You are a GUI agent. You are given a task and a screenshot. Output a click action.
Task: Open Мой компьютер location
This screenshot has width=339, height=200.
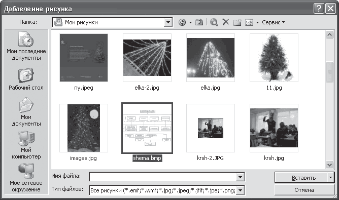point(26,145)
